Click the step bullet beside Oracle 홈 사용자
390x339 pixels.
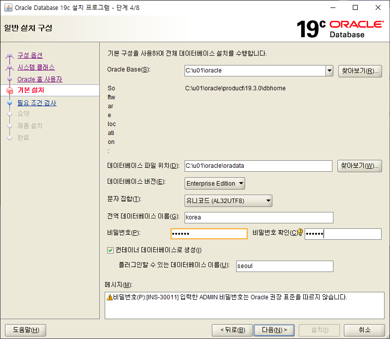tap(10, 79)
